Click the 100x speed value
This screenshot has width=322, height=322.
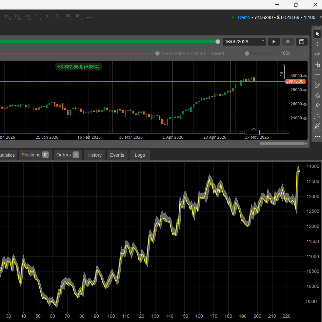tap(285, 53)
